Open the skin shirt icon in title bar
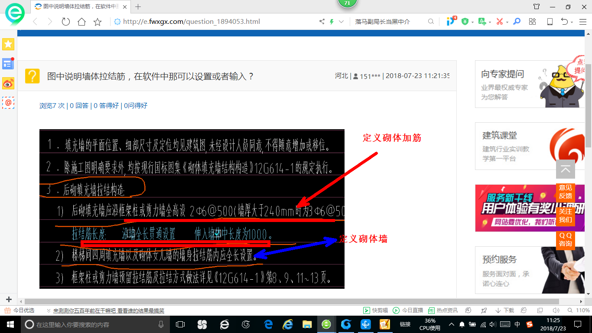This screenshot has height=333, width=592. click(x=537, y=7)
